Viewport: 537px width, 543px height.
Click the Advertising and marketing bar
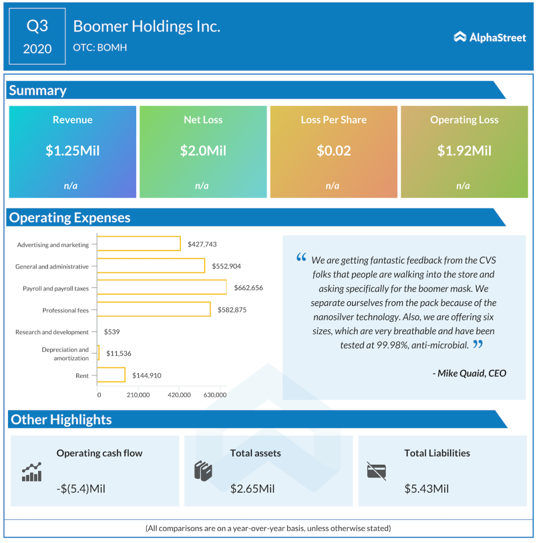(139, 244)
